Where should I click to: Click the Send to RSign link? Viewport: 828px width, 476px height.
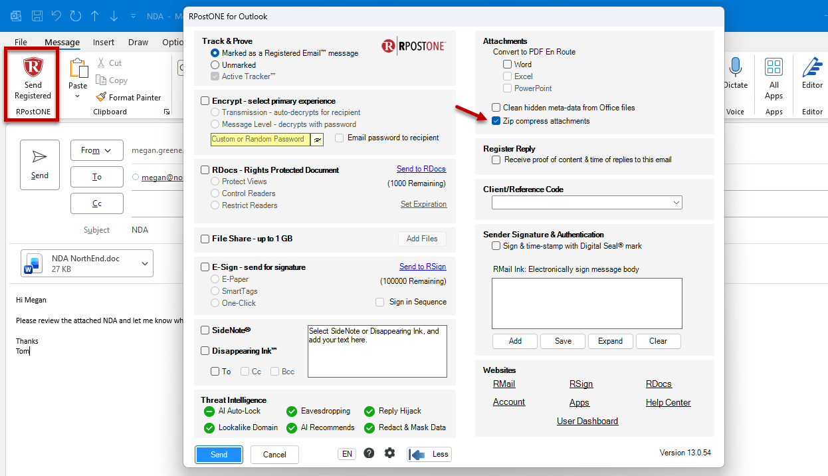pos(423,267)
